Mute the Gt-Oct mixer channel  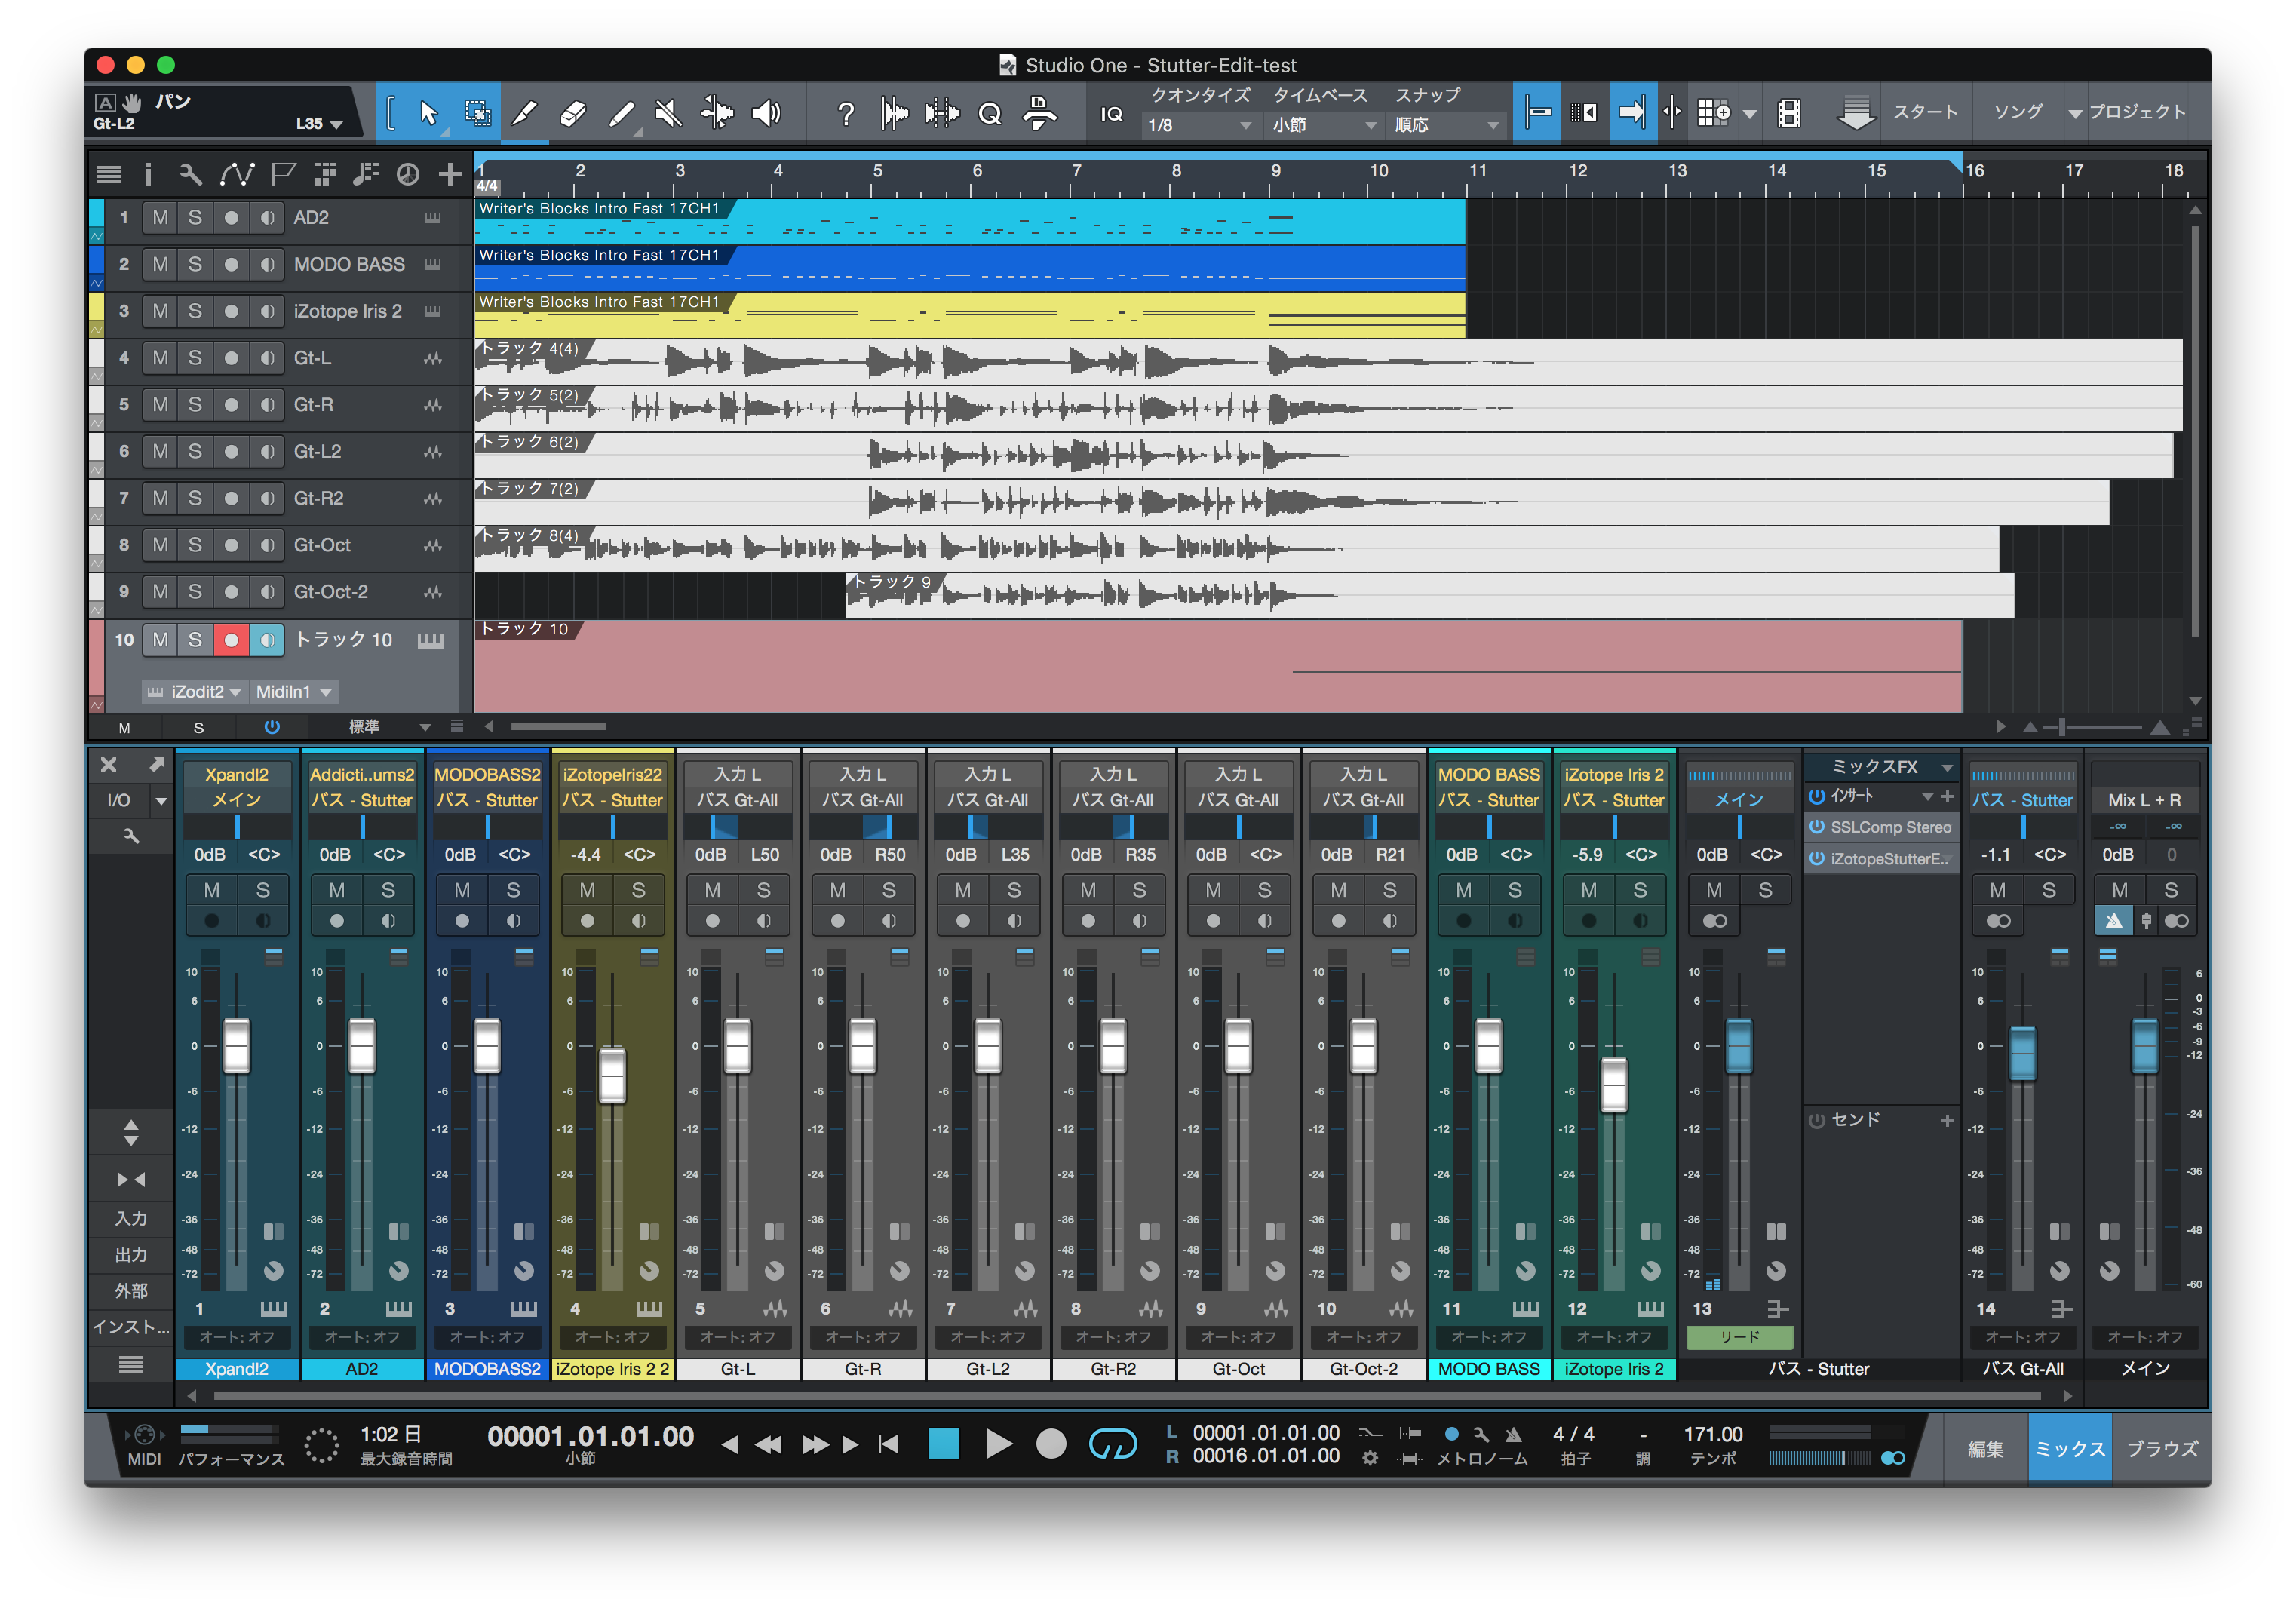(x=1213, y=890)
